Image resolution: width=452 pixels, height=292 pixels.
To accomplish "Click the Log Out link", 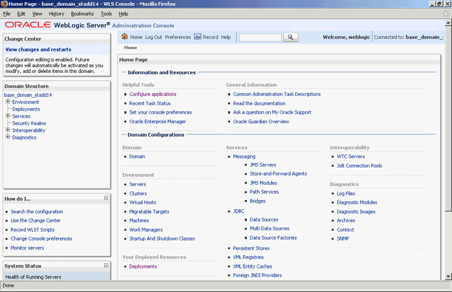I will click(154, 37).
